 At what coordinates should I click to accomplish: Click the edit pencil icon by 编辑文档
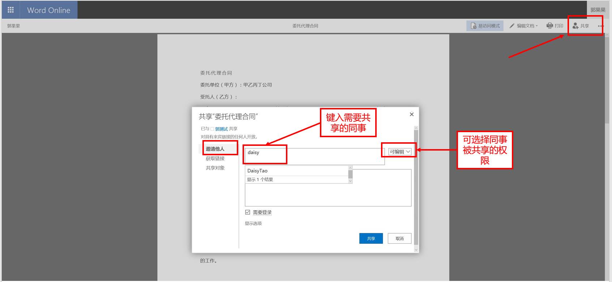(x=512, y=26)
